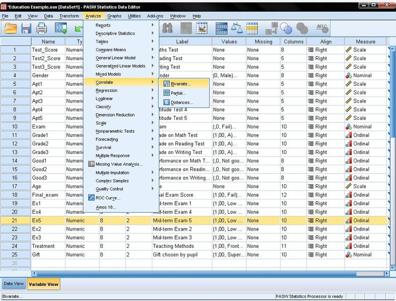Open the Add-ons menu
This screenshot has height=301, width=396.
point(155,16)
